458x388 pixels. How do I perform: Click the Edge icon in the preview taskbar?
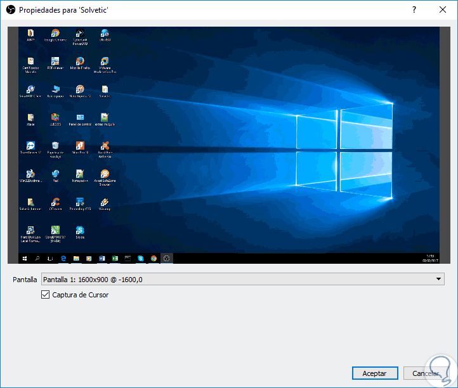63,259
